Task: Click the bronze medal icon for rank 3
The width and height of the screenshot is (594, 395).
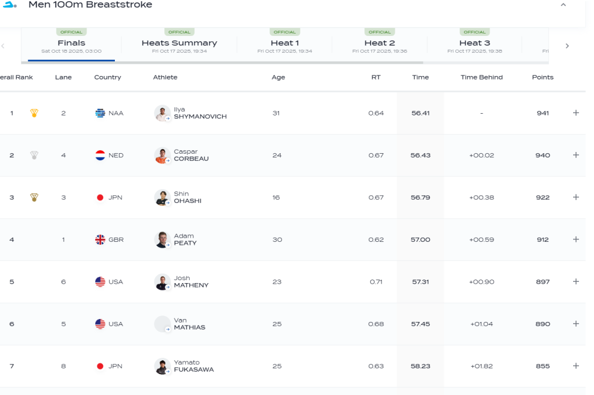Action: [x=34, y=197]
